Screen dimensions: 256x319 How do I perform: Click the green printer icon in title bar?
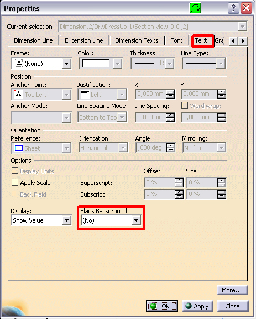click(195, 8)
